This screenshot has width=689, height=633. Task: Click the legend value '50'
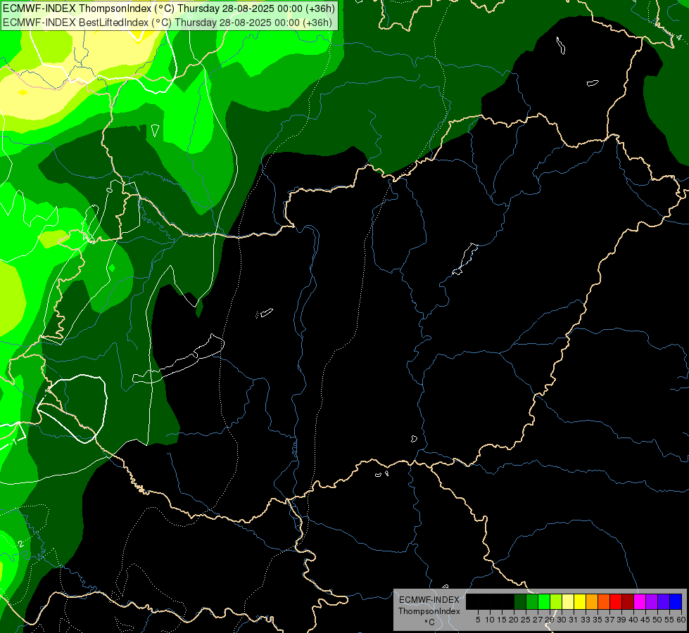pyautogui.click(x=658, y=620)
